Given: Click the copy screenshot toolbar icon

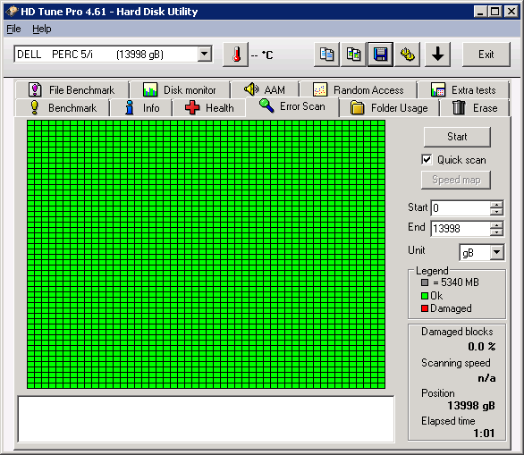Looking at the screenshot, I should point(353,55).
